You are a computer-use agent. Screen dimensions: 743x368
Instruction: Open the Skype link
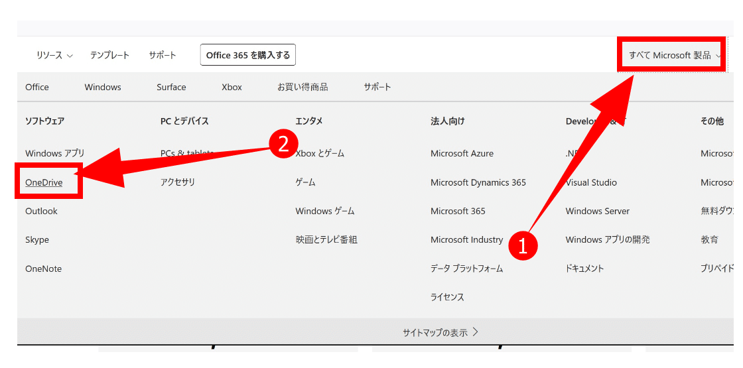[x=37, y=240]
